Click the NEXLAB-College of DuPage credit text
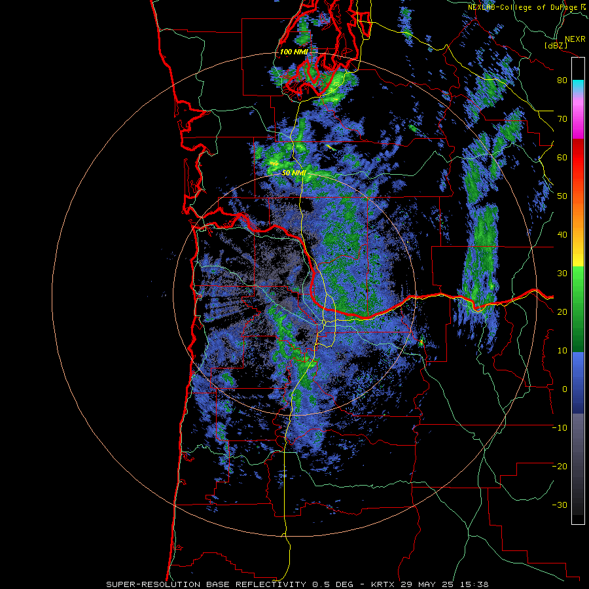 click(522, 7)
